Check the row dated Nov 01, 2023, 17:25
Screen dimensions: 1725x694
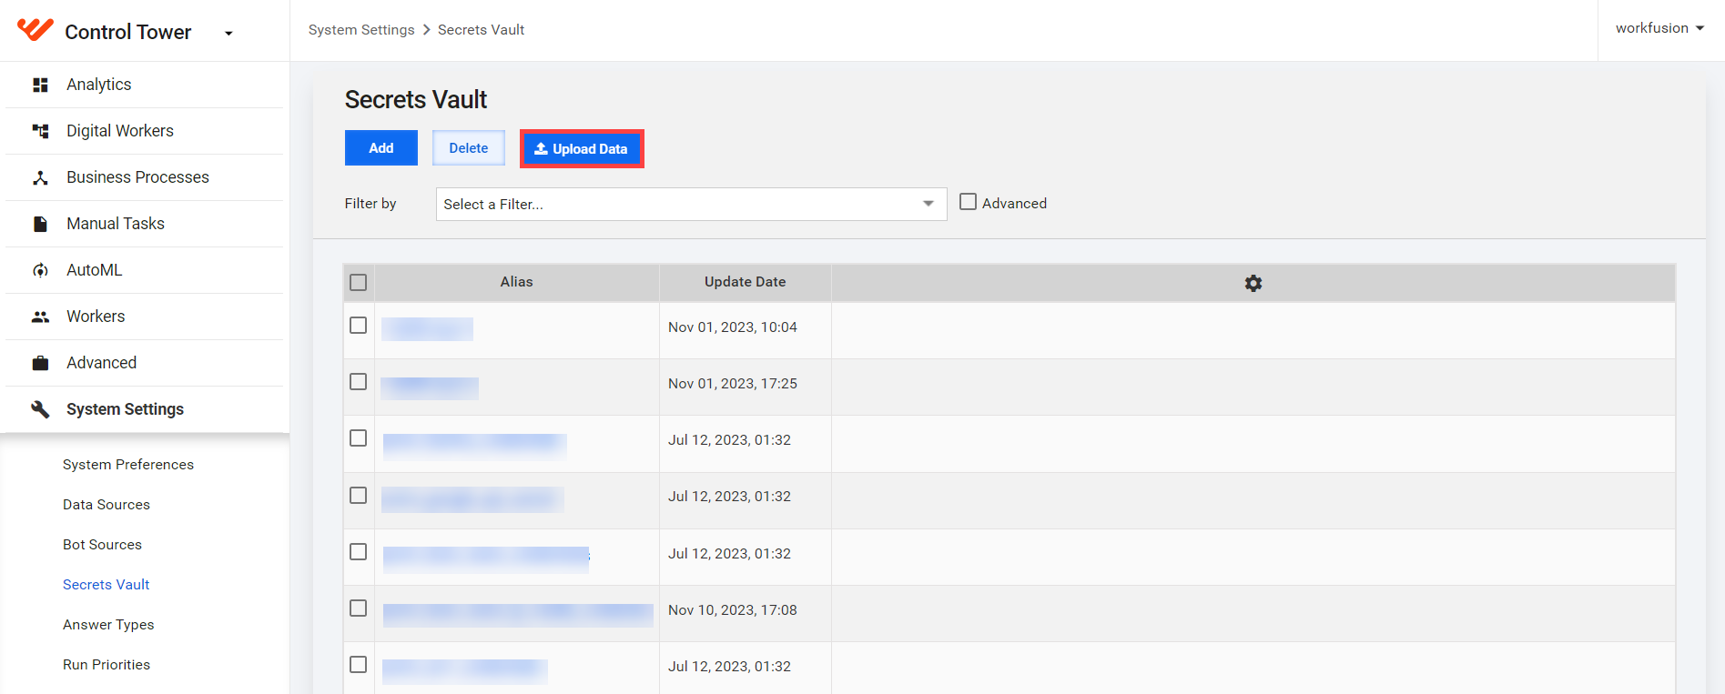(359, 382)
